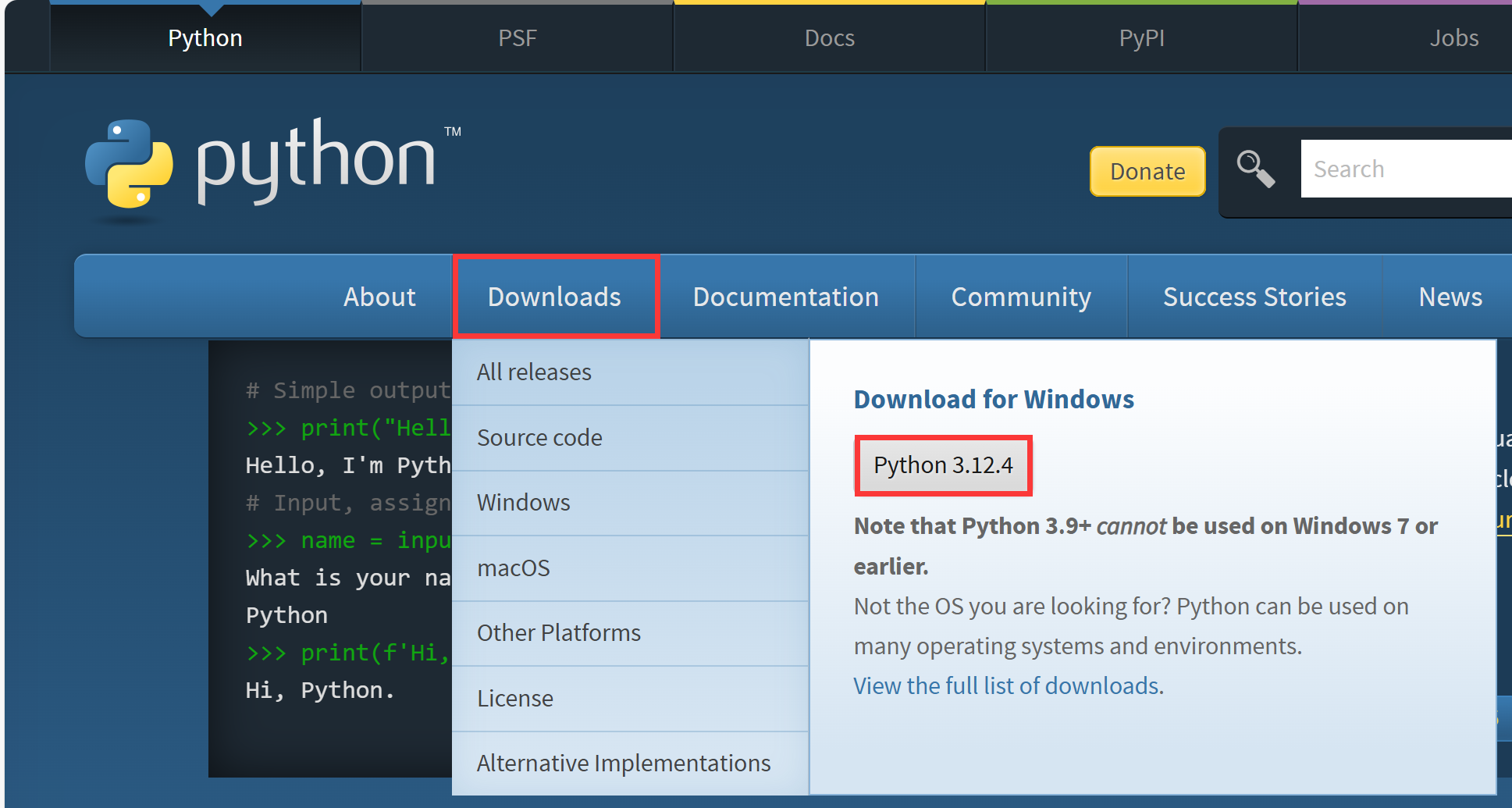Click the 'What is your na' code line

coord(348,578)
